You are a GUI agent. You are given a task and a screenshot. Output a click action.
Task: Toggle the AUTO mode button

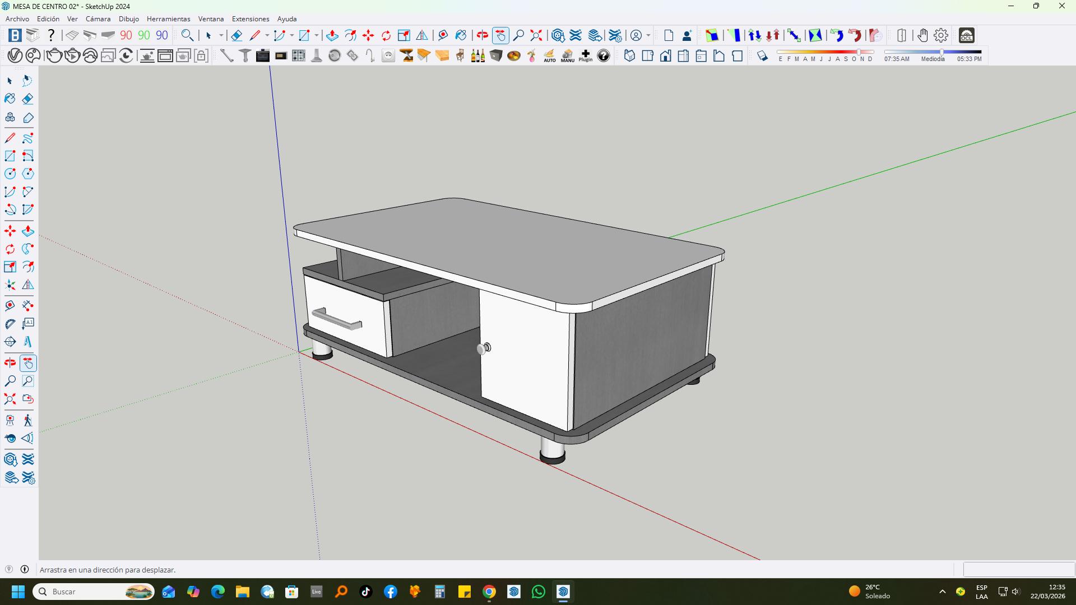(x=549, y=55)
